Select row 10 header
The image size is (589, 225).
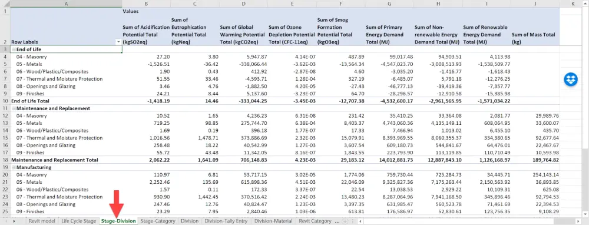click(5, 101)
